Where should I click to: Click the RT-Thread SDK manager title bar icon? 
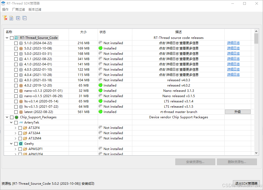tap(3, 3)
